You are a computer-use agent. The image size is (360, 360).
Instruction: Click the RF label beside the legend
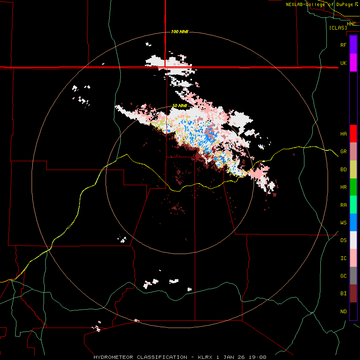pos(343,45)
